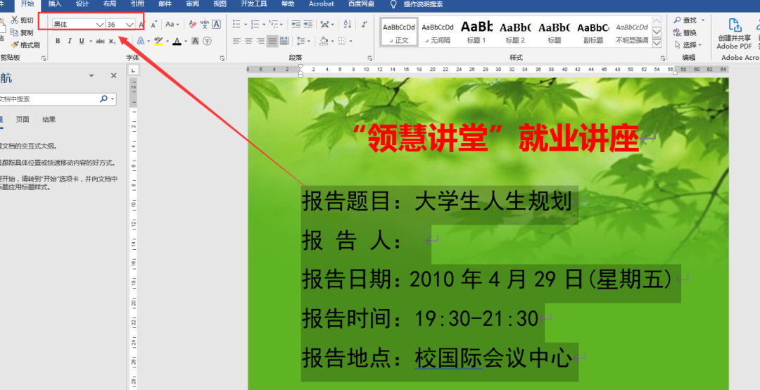Open the 结果 tab in the navigation pane
Image resolution: width=760 pixels, height=390 pixels.
pyautogui.click(x=49, y=120)
